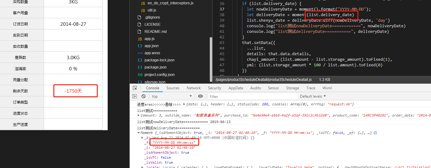Open app.json in file tree
This screenshot has height=168, width=431.
(x=151, y=46)
